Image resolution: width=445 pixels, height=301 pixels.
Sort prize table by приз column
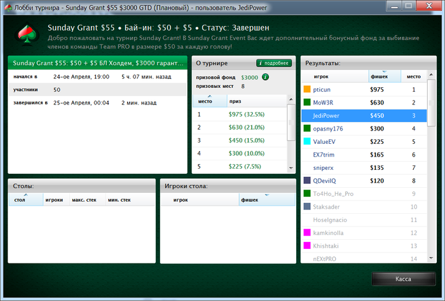point(257,101)
